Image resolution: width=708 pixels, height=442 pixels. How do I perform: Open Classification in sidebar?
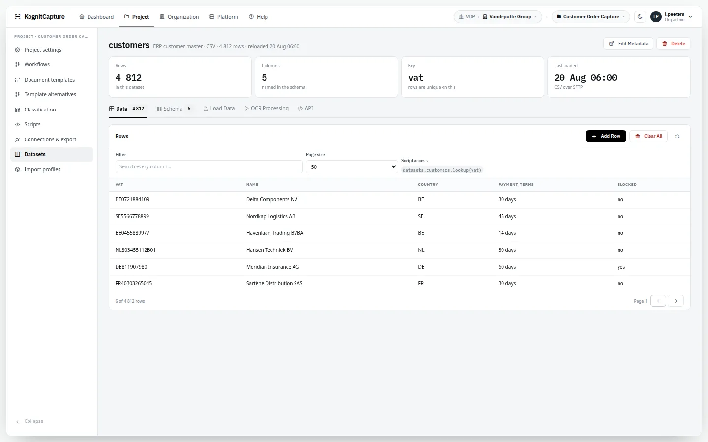[52, 110]
